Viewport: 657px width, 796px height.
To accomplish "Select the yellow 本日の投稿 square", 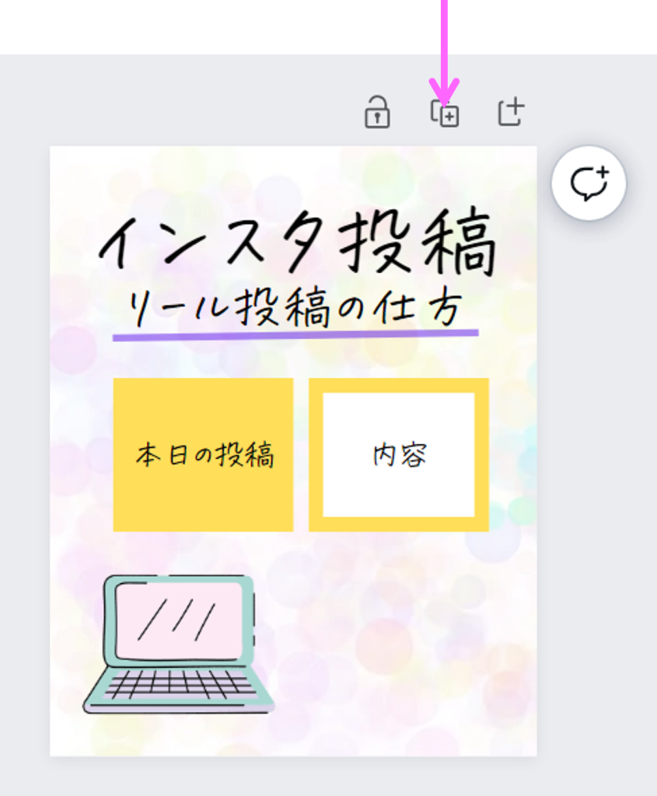I will click(203, 455).
